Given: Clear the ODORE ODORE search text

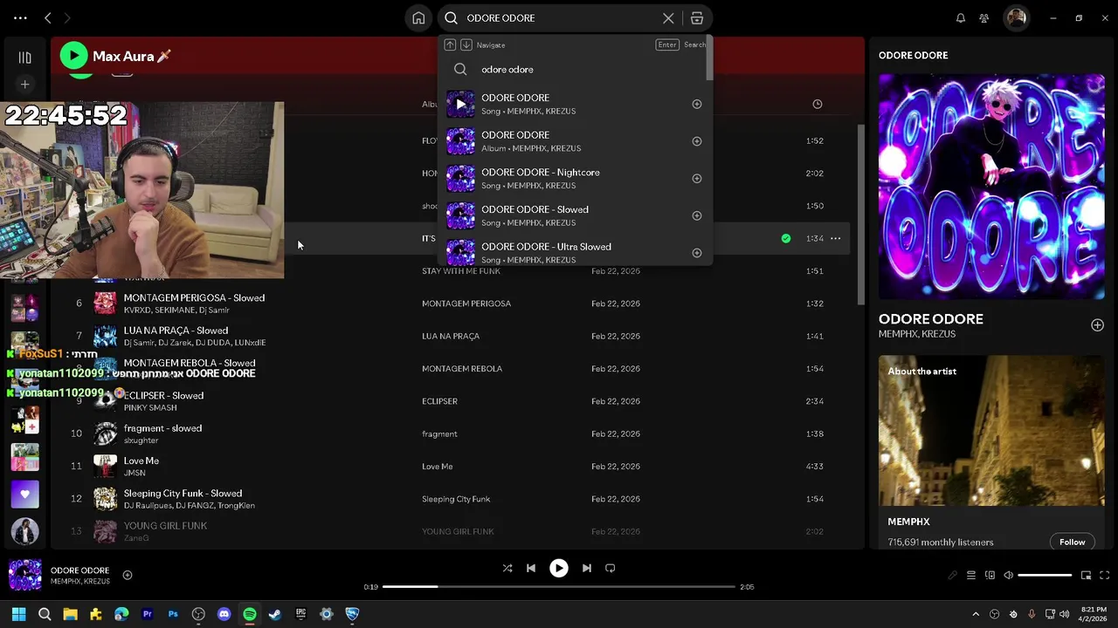Looking at the screenshot, I should tap(668, 18).
